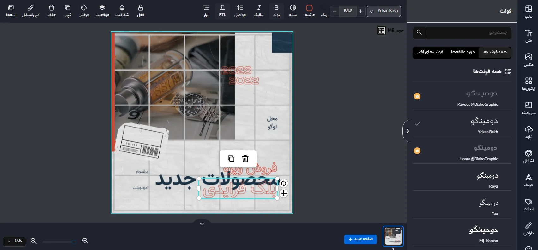Click صفحه جدید (new page) button
The image size is (538, 250).
click(x=360, y=239)
